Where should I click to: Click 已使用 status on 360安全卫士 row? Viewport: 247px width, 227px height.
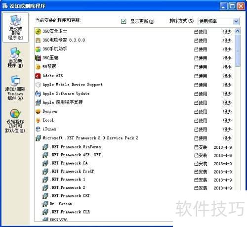point(201,32)
